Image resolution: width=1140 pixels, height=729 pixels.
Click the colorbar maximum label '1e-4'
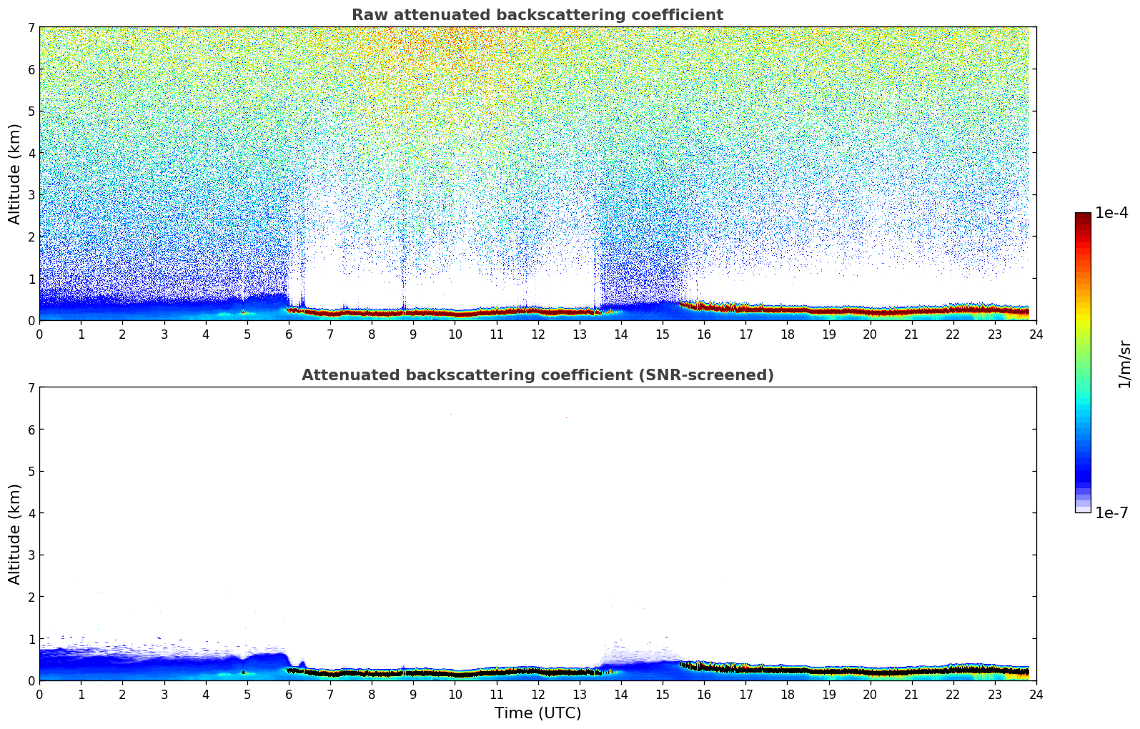[1111, 213]
